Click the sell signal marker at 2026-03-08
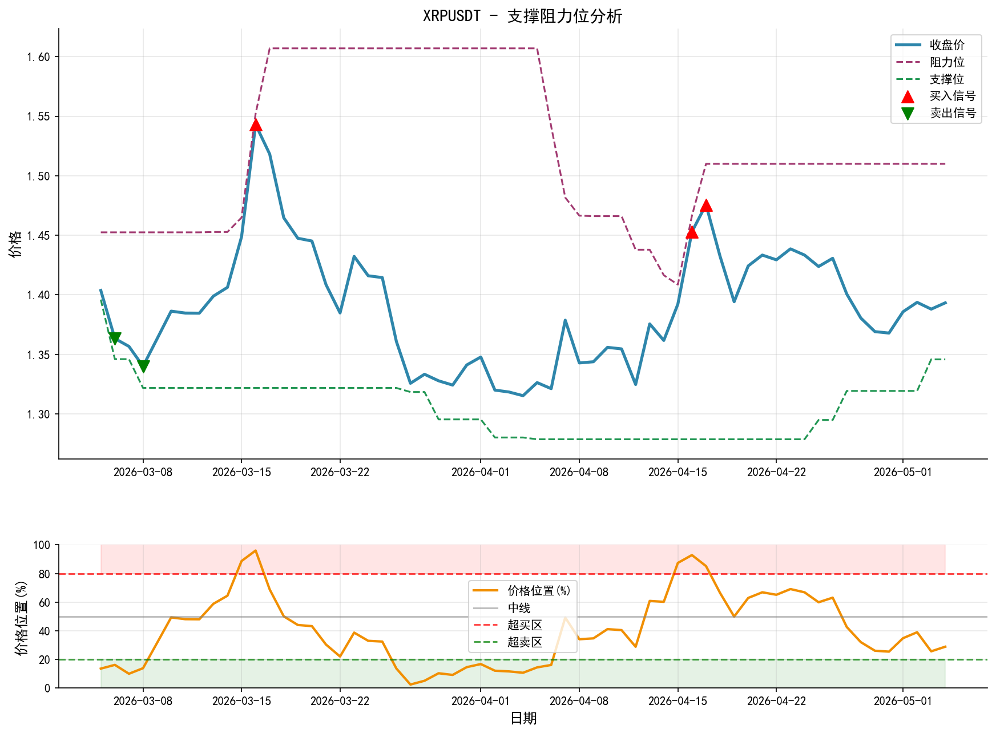Screen dimensions: 996x733 tap(143, 366)
